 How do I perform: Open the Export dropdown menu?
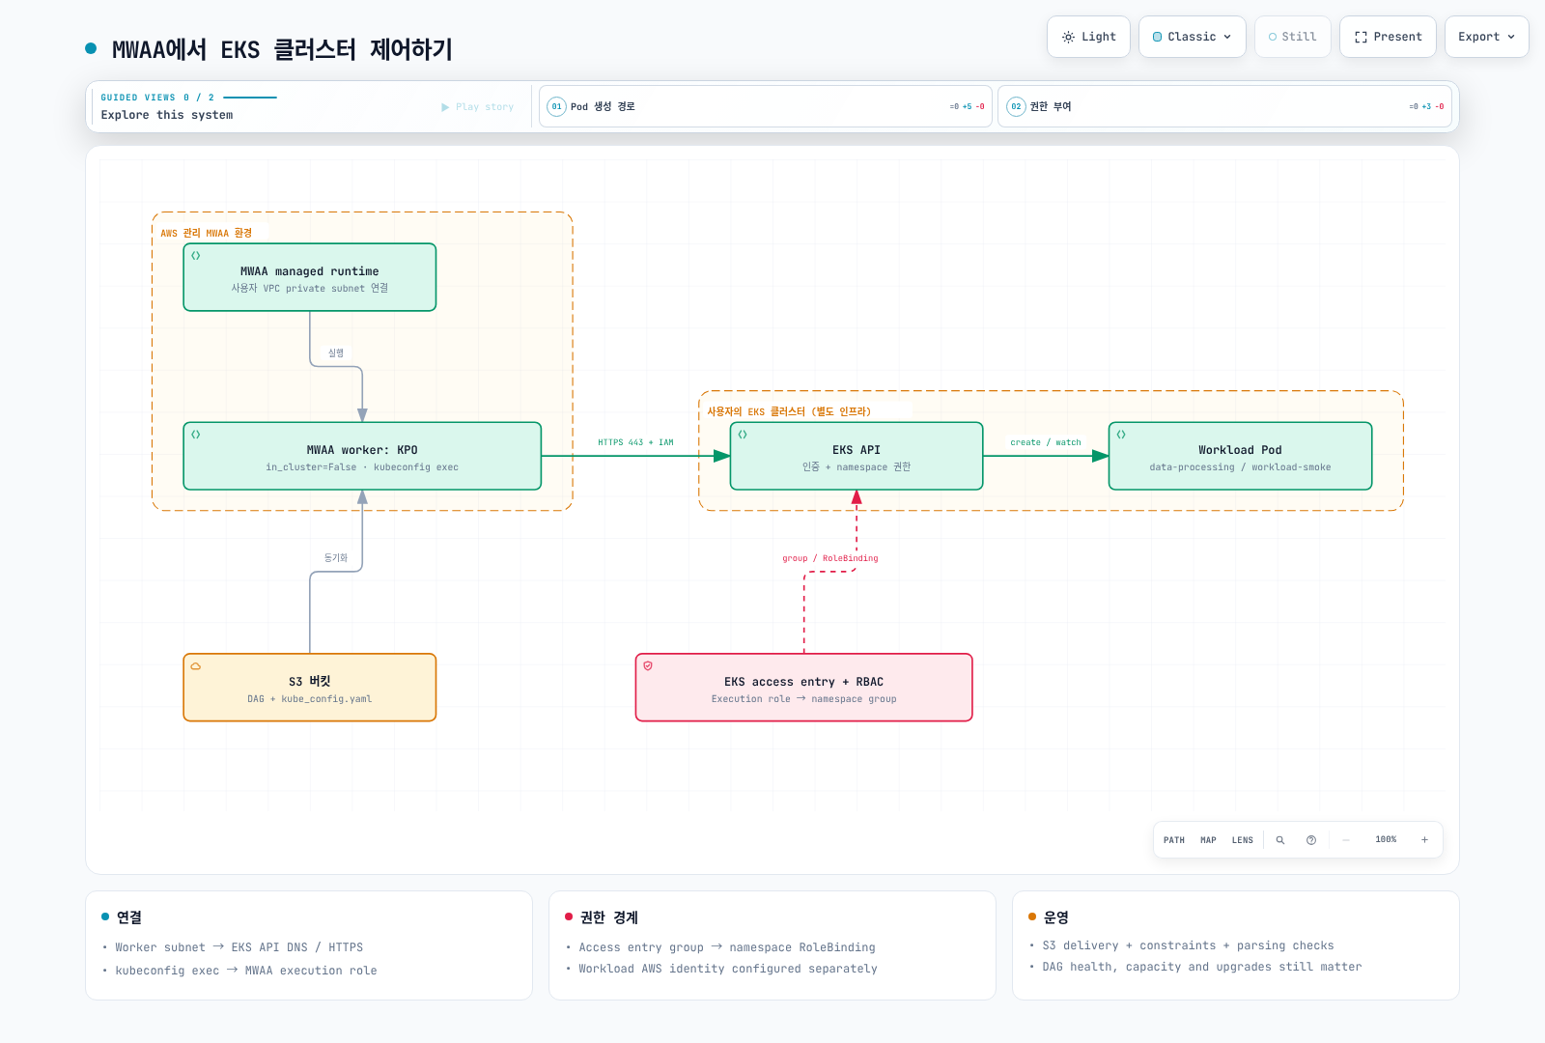coord(1486,37)
